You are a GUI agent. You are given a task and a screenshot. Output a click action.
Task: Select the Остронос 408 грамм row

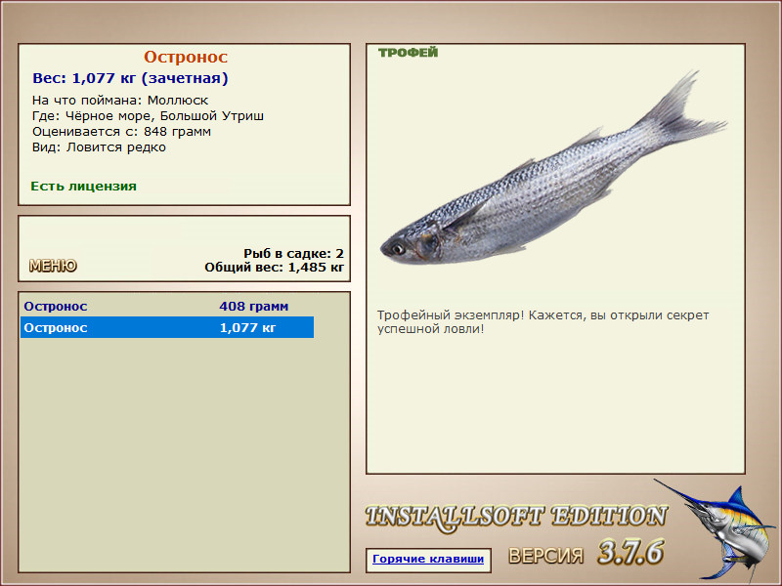pyautogui.click(x=167, y=306)
